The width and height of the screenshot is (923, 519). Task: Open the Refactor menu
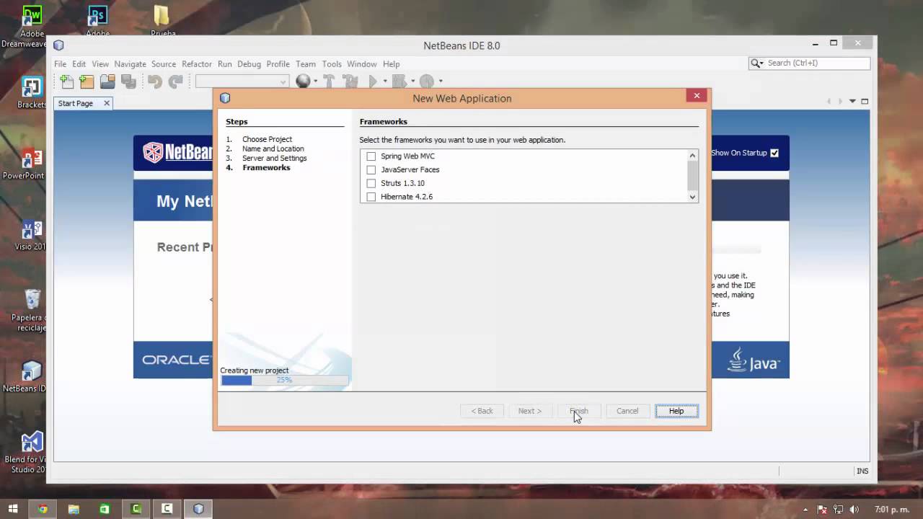pyautogui.click(x=197, y=64)
